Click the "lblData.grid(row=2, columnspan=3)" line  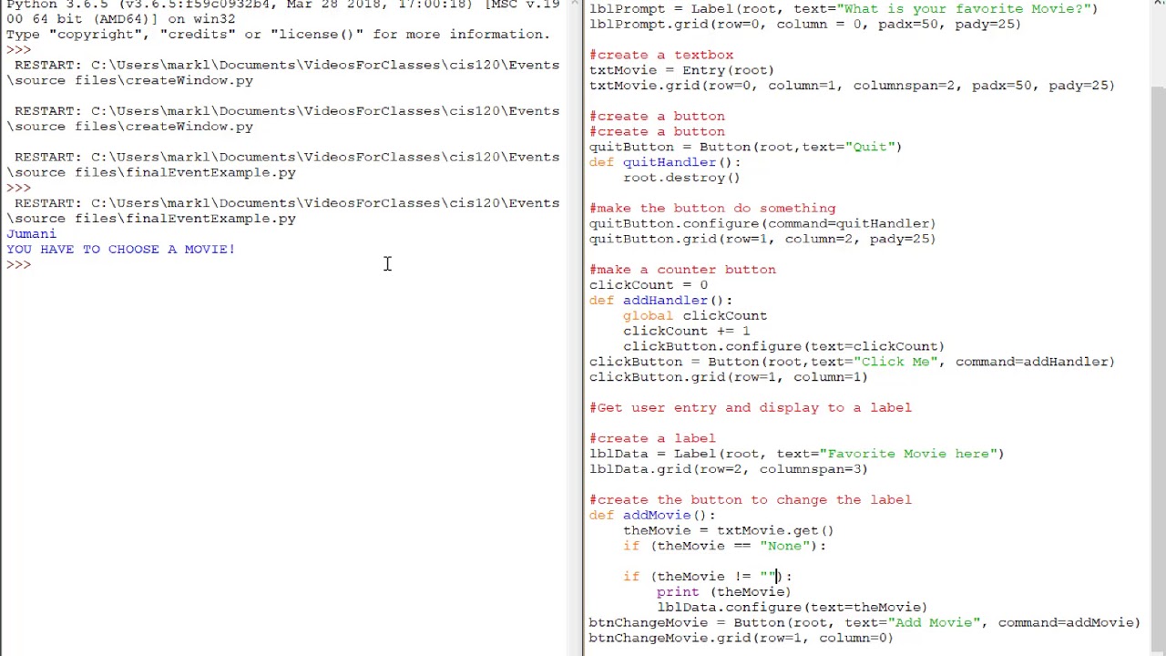pyautogui.click(x=729, y=469)
